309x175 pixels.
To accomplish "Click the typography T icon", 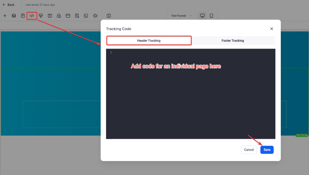I will (x=50, y=16).
